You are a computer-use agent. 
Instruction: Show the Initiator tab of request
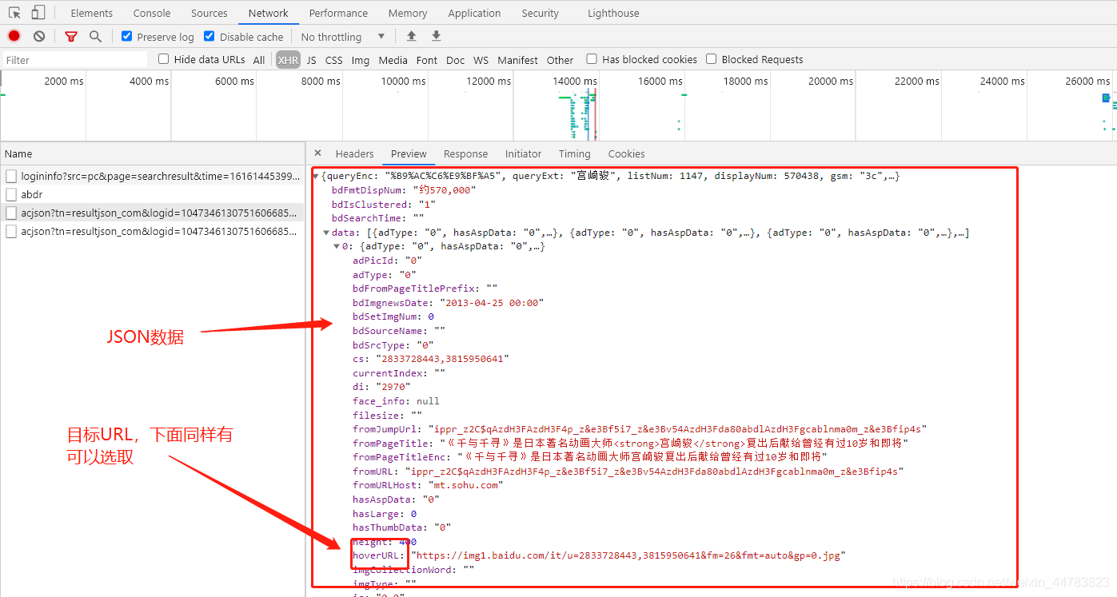pyautogui.click(x=523, y=153)
